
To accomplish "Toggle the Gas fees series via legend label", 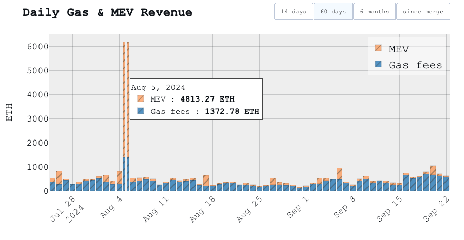I will tap(415, 65).
